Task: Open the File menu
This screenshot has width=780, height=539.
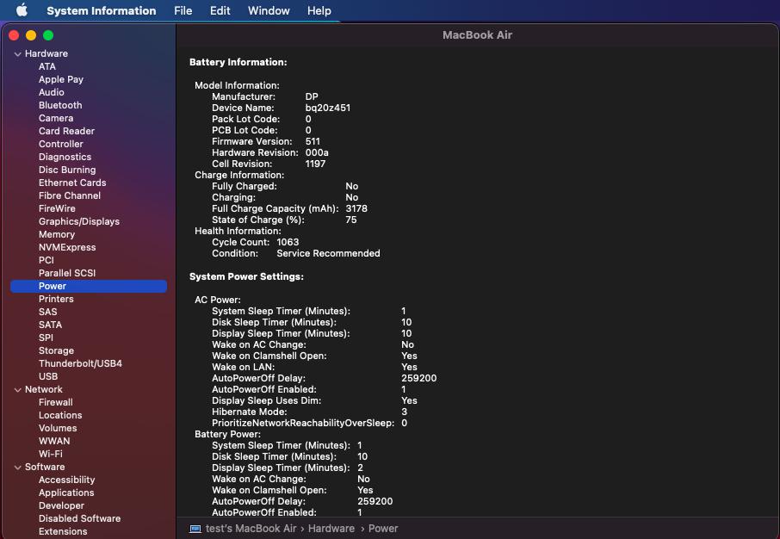Action: pos(183,10)
